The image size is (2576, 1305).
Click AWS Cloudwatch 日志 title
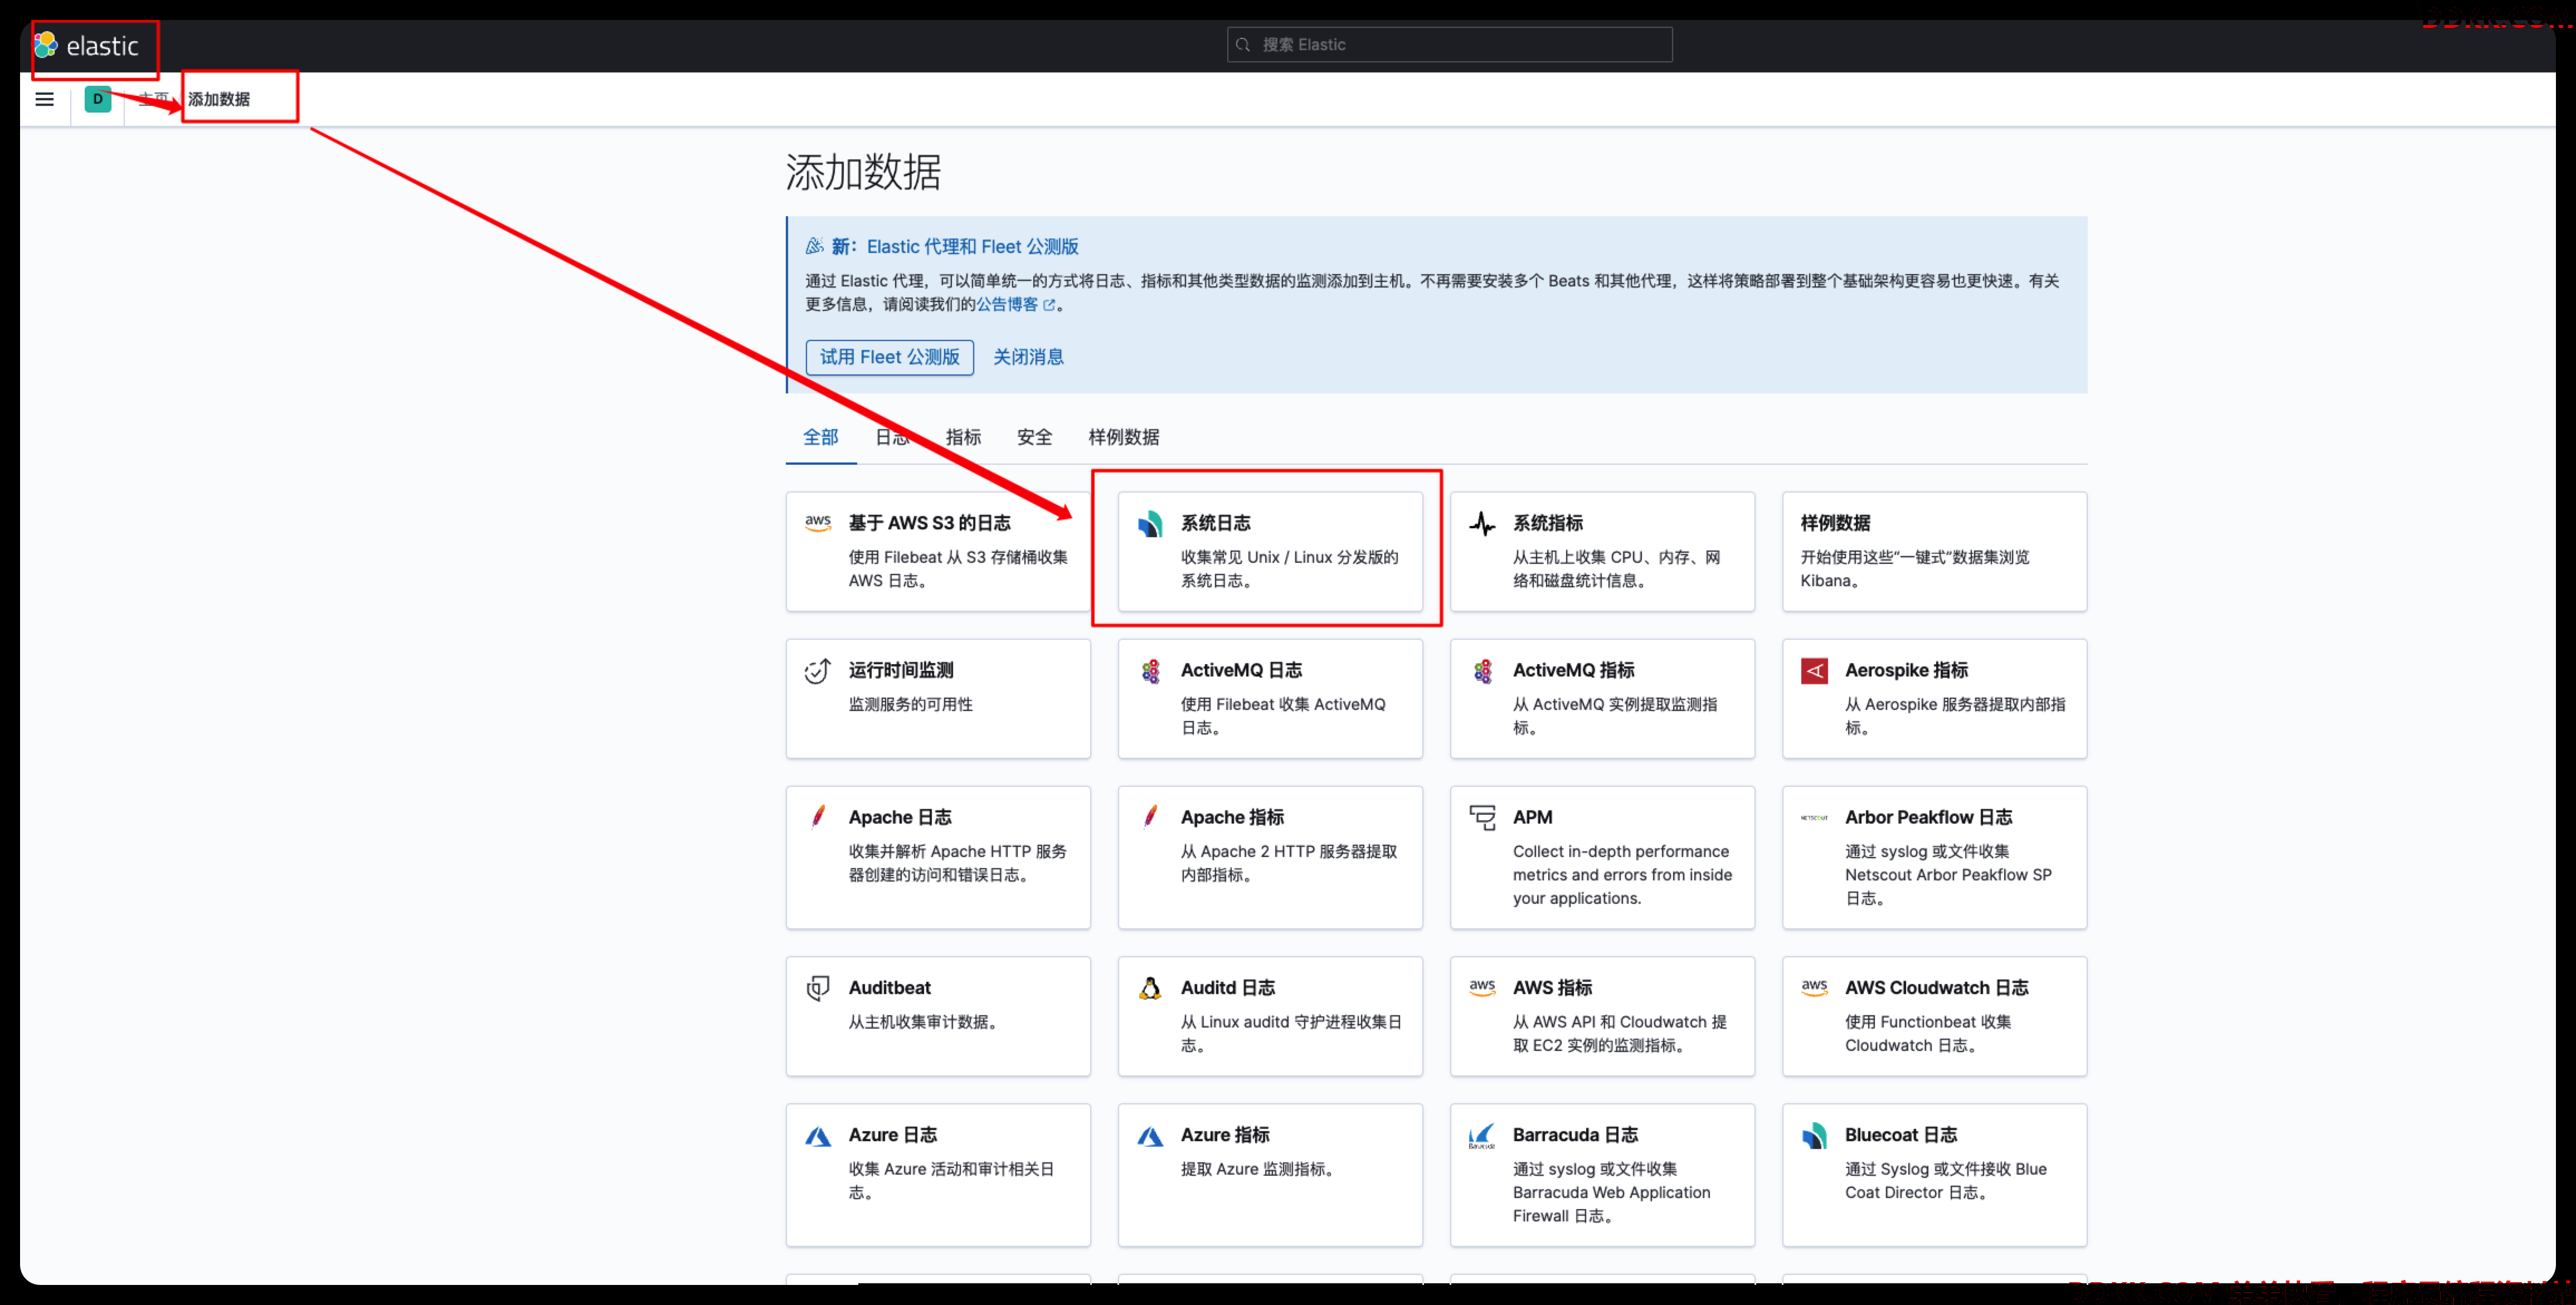pyautogui.click(x=1936, y=988)
